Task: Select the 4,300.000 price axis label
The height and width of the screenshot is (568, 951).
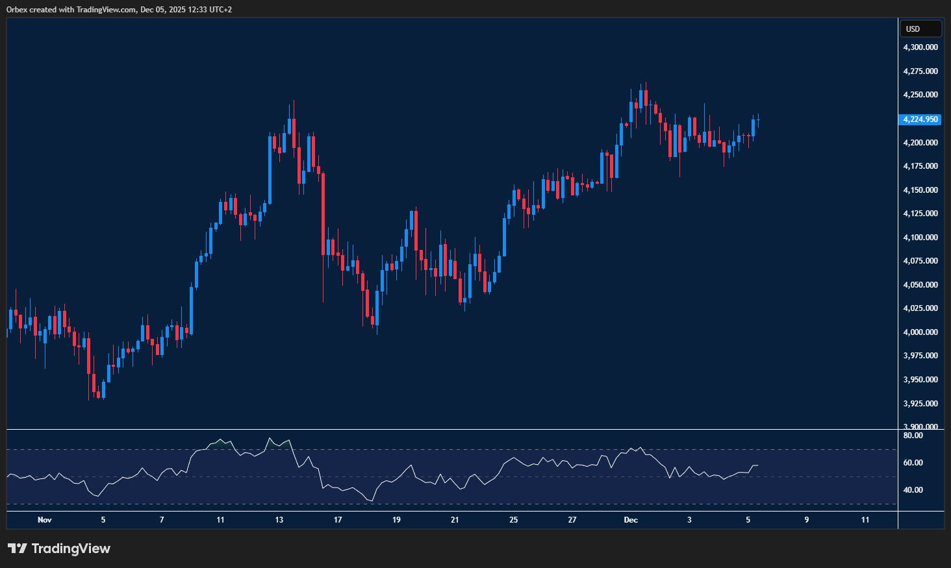Action: point(920,47)
